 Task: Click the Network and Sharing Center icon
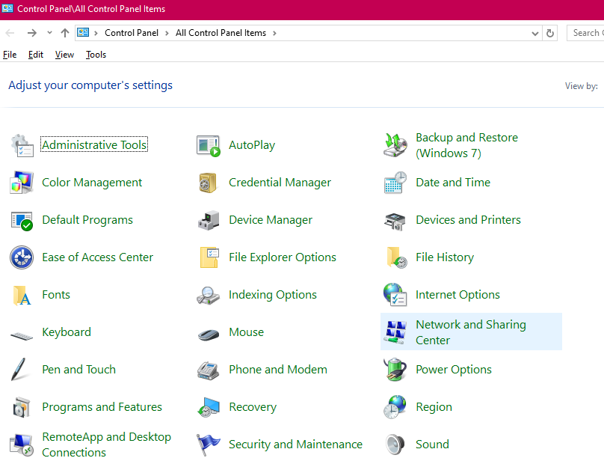pos(395,332)
